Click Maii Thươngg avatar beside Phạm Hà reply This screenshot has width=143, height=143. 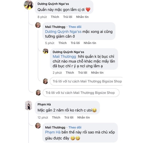coord(38,126)
